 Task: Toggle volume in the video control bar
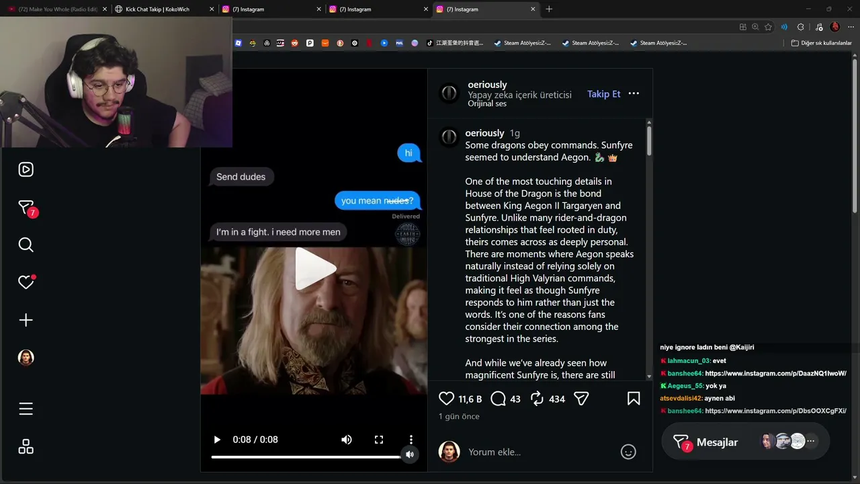click(347, 440)
